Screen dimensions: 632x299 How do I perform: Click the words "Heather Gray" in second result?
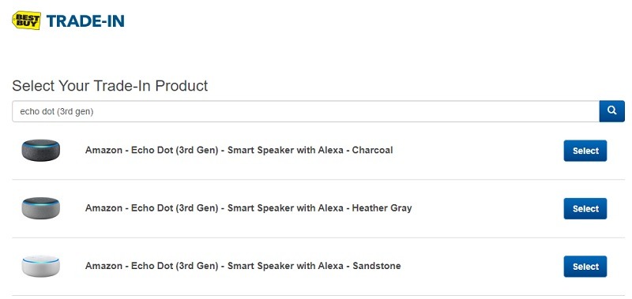tap(382, 208)
